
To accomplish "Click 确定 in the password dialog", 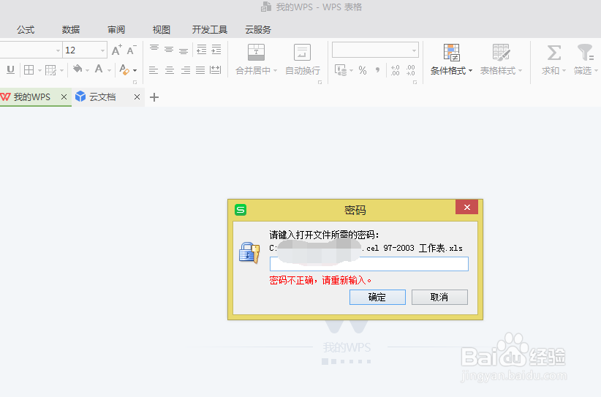I will [x=377, y=297].
